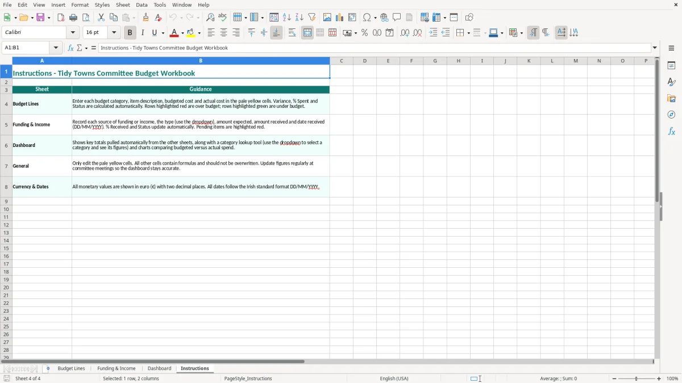Click the Format as Percent icon
The height and width of the screenshot is (383, 682).
pos(365,33)
